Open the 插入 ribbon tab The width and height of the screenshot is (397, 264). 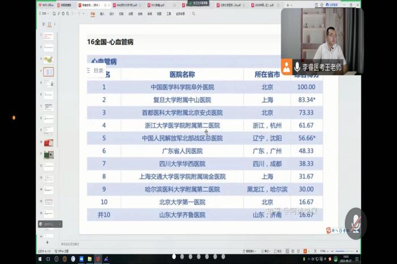tap(102, 13)
